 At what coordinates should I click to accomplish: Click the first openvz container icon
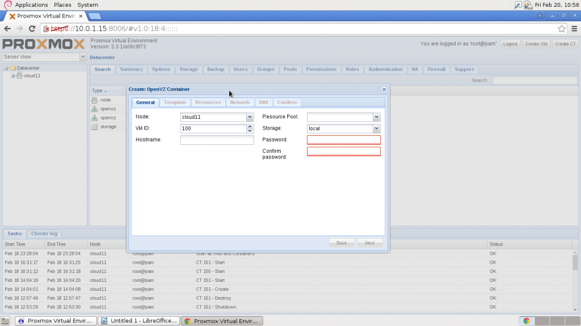pyautogui.click(x=95, y=109)
